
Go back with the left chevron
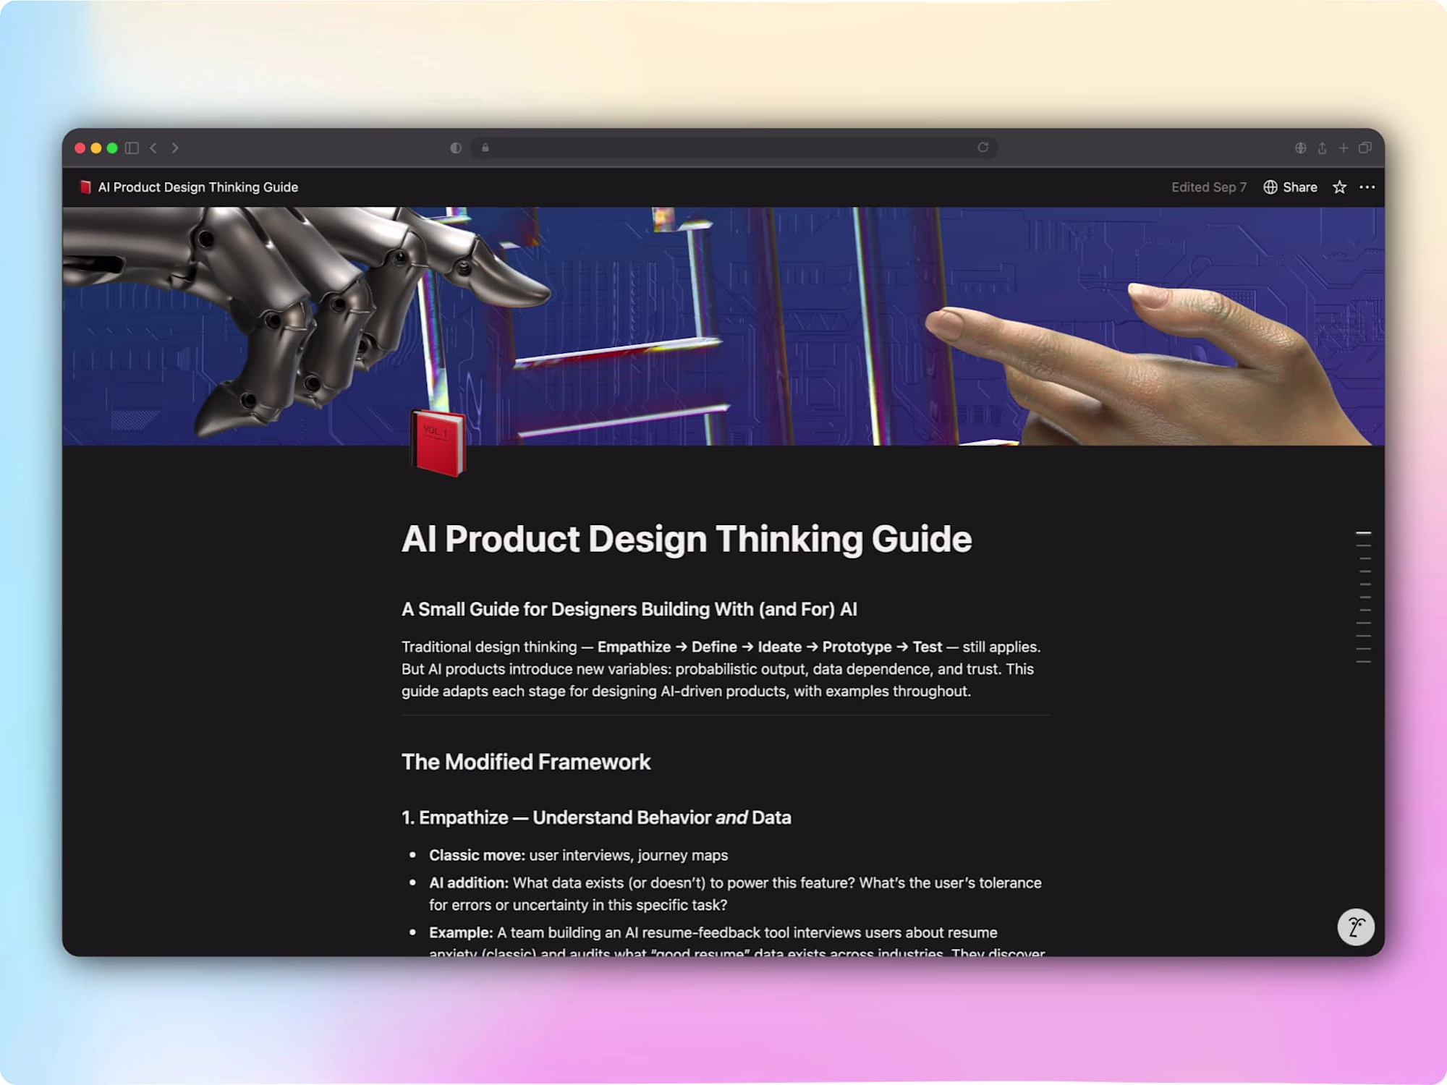(x=153, y=148)
